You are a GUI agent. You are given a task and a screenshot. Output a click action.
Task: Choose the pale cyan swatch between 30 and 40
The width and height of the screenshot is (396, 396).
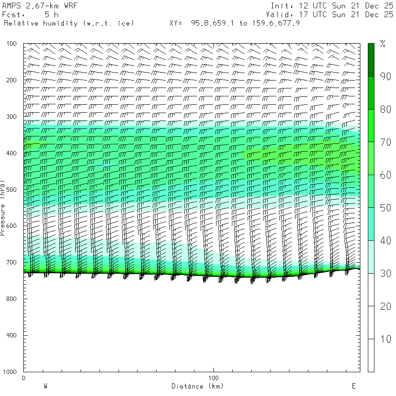[x=371, y=257]
